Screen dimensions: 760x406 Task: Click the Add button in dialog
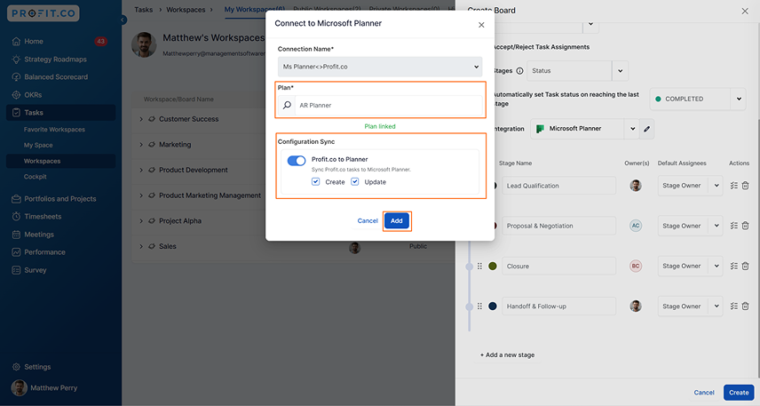tap(397, 221)
